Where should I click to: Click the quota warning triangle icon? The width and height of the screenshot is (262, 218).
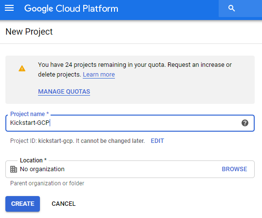[x=22, y=68]
